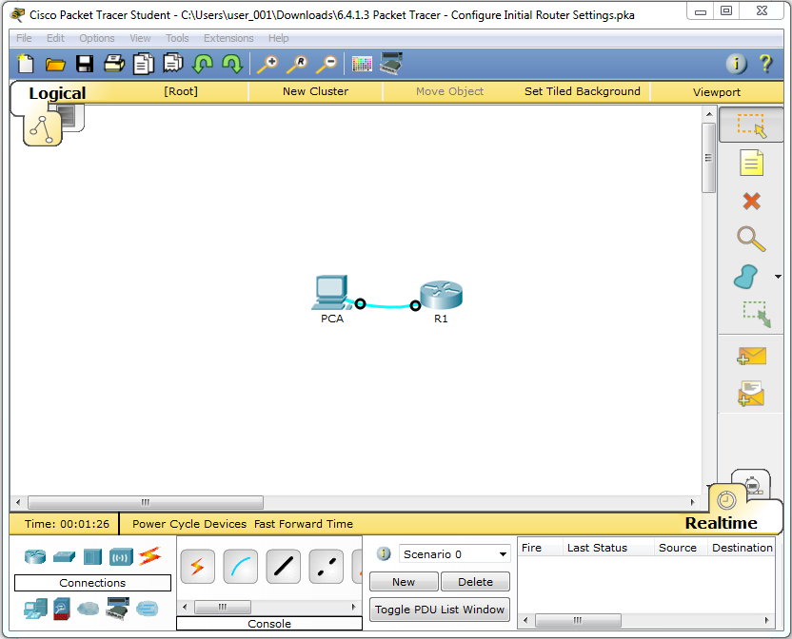Choose the red X Delete tool
The height and width of the screenshot is (639, 792).
(752, 201)
